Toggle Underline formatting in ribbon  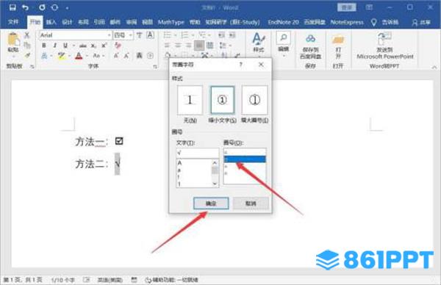[x=65, y=46]
